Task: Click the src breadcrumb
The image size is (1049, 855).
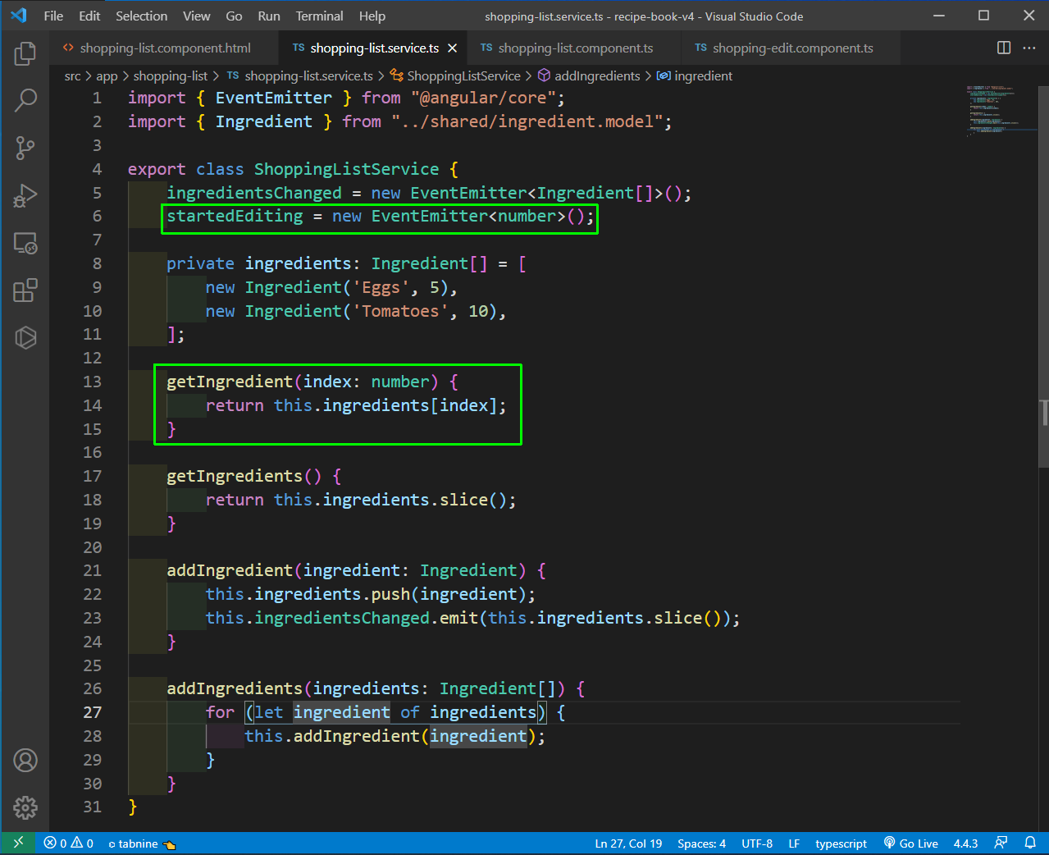Action: pos(72,75)
